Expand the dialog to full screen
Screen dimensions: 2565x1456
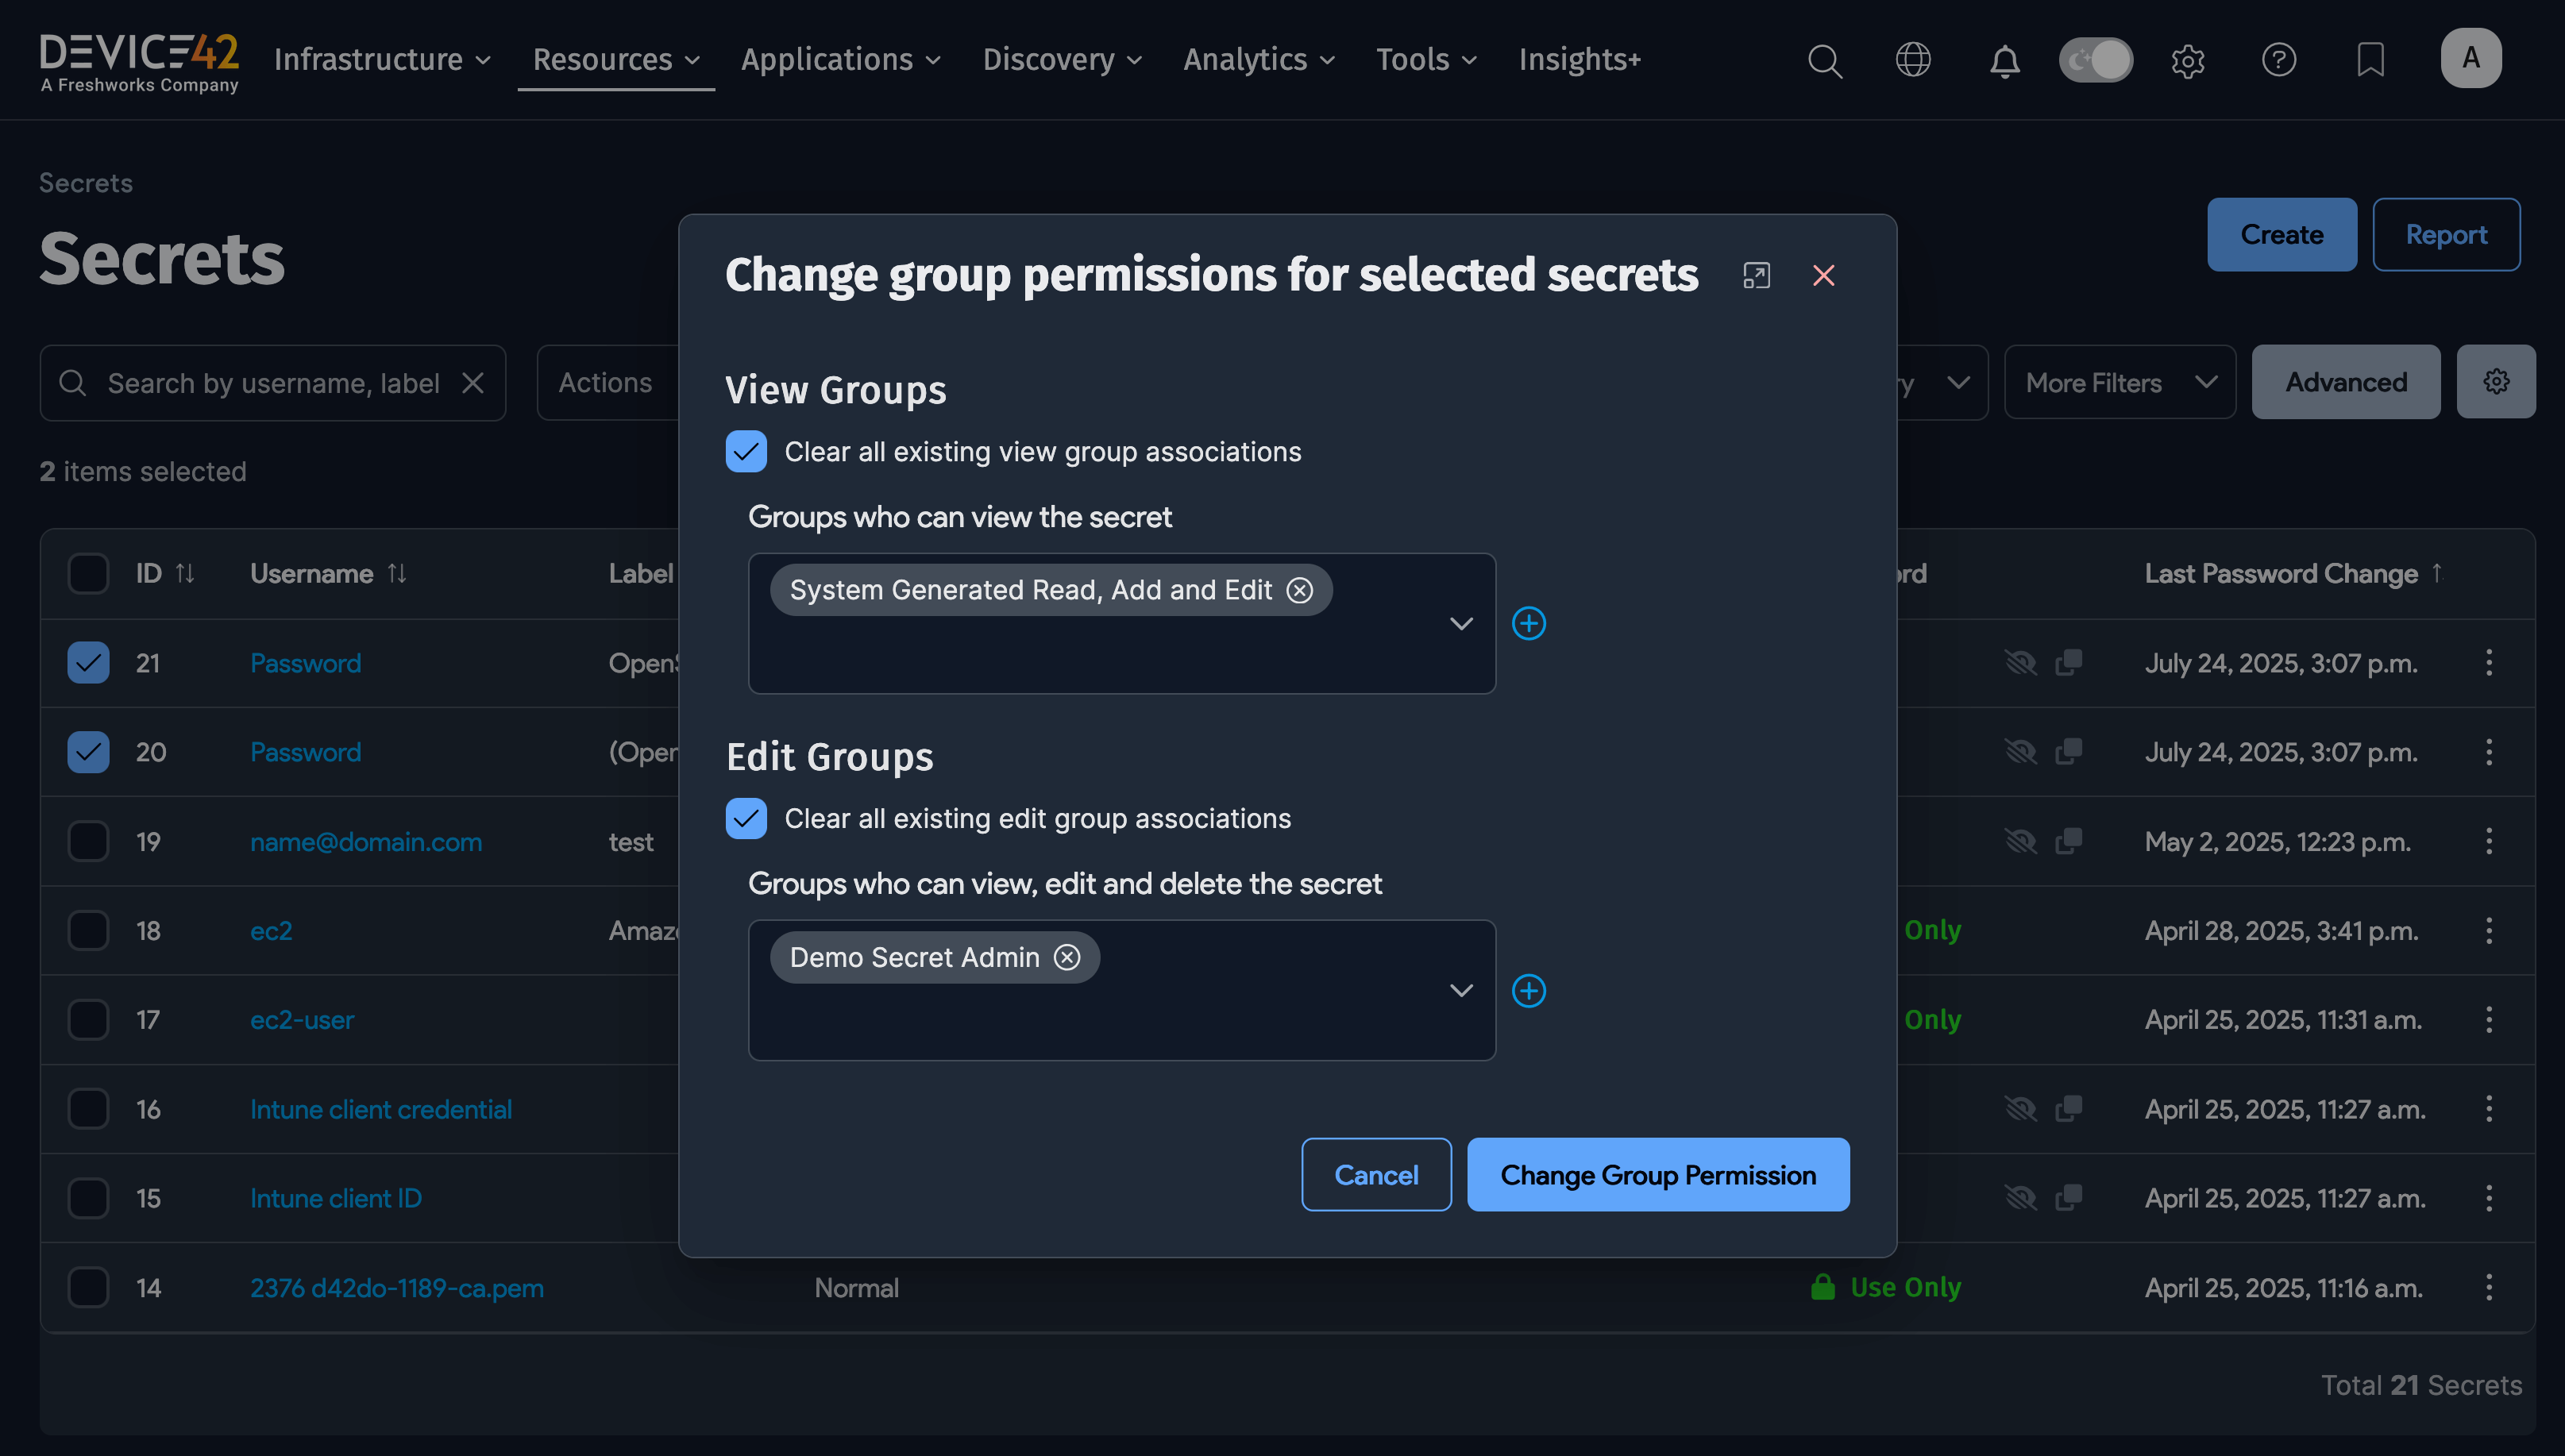(1757, 275)
